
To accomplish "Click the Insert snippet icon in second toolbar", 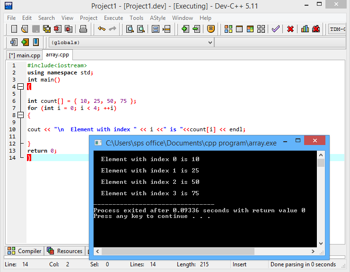I will pos(14,42).
